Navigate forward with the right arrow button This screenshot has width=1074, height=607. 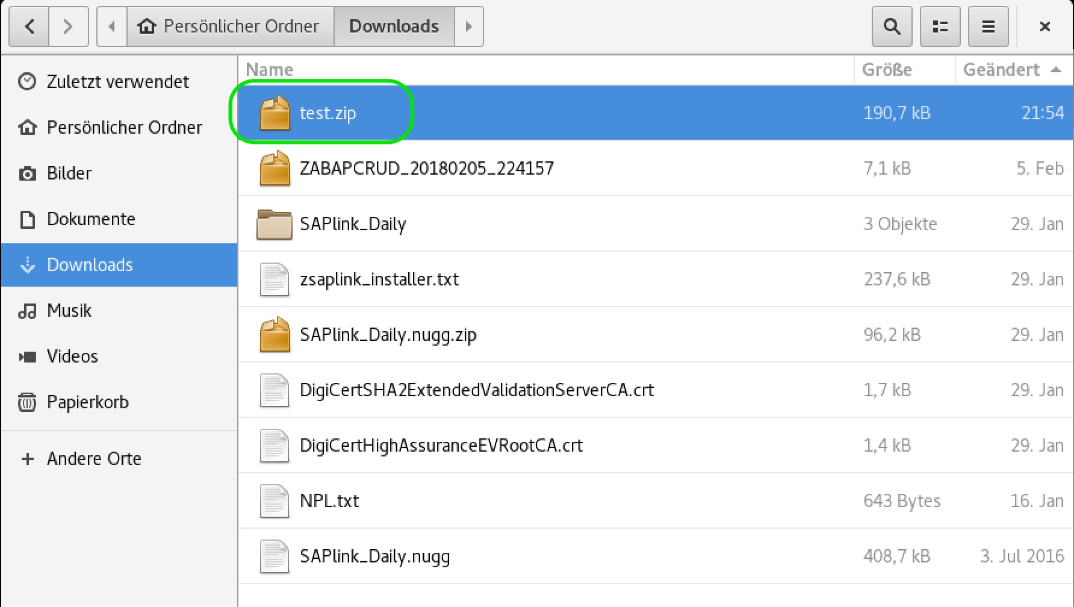(68, 26)
